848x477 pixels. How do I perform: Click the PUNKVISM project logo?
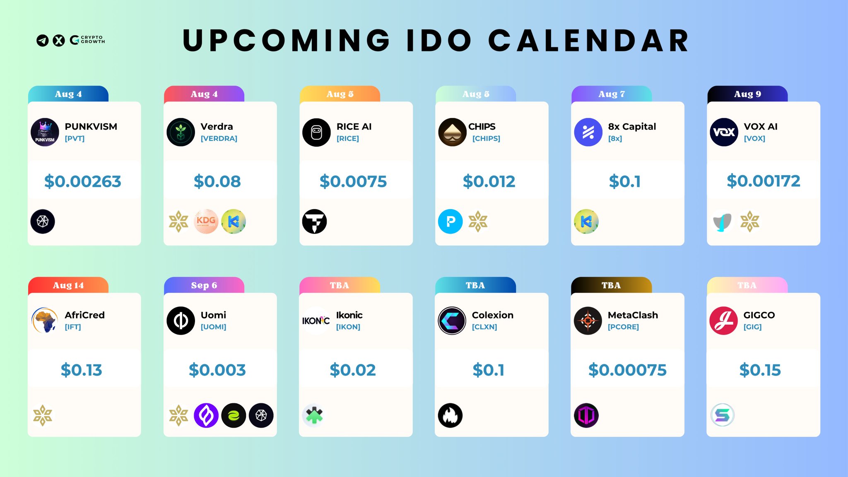(x=45, y=132)
